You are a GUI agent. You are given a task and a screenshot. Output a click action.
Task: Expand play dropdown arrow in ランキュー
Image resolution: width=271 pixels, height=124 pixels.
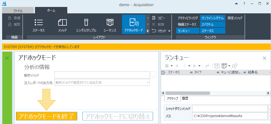tap(199, 66)
